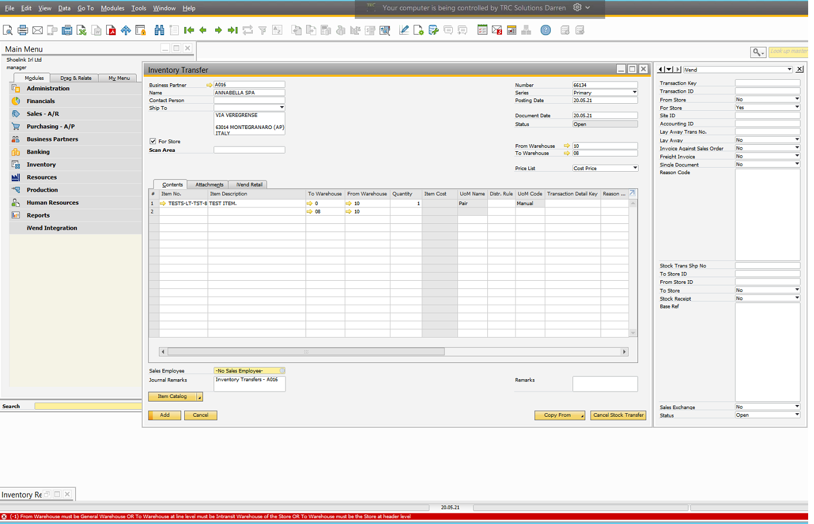The width and height of the screenshot is (814, 524).
Task: Open the Item Catalog button
Action: pyautogui.click(x=175, y=397)
